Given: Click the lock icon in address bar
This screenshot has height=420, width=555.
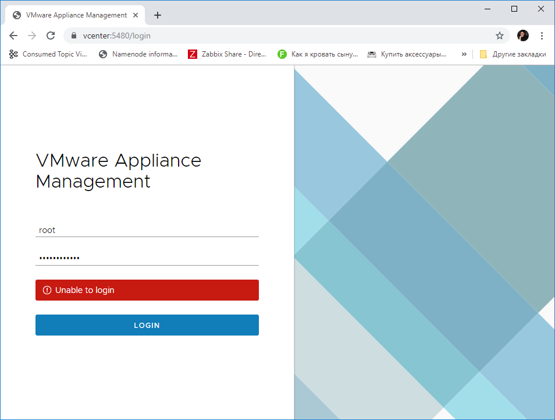Looking at the screenshot, I should [74, 36].
